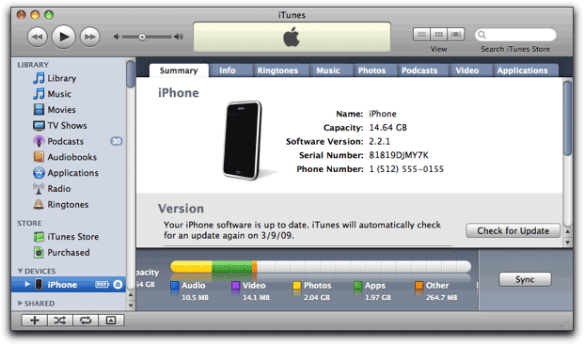Click the Play button
Image resolution: width=584 pixels, height=345 pixels.
(64, 37)
